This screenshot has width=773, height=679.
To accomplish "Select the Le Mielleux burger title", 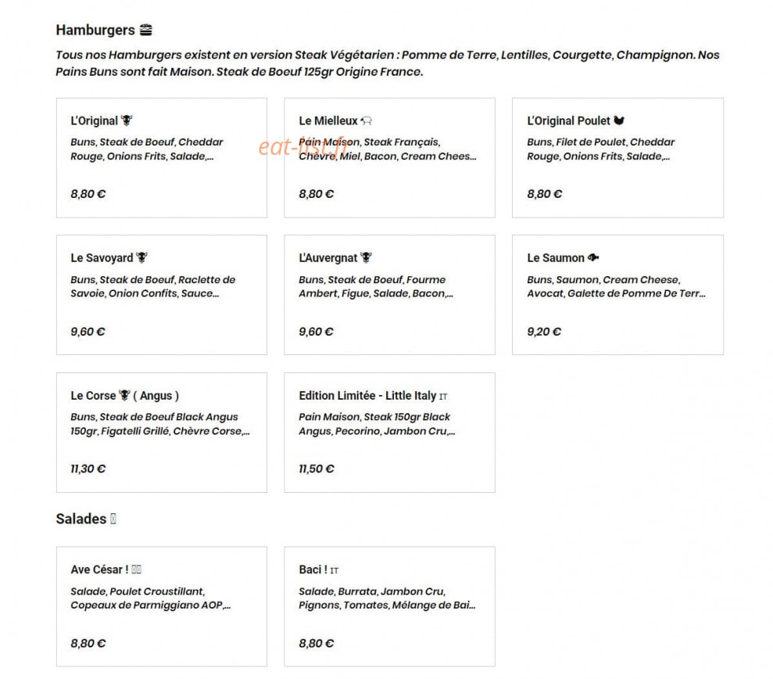I will (327, 121).
